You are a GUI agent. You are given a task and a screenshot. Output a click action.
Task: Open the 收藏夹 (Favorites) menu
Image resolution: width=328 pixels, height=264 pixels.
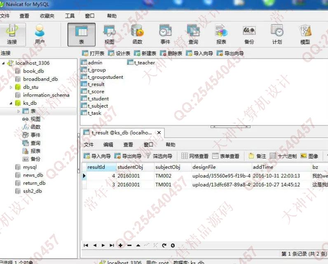click(x=47, y=16)
